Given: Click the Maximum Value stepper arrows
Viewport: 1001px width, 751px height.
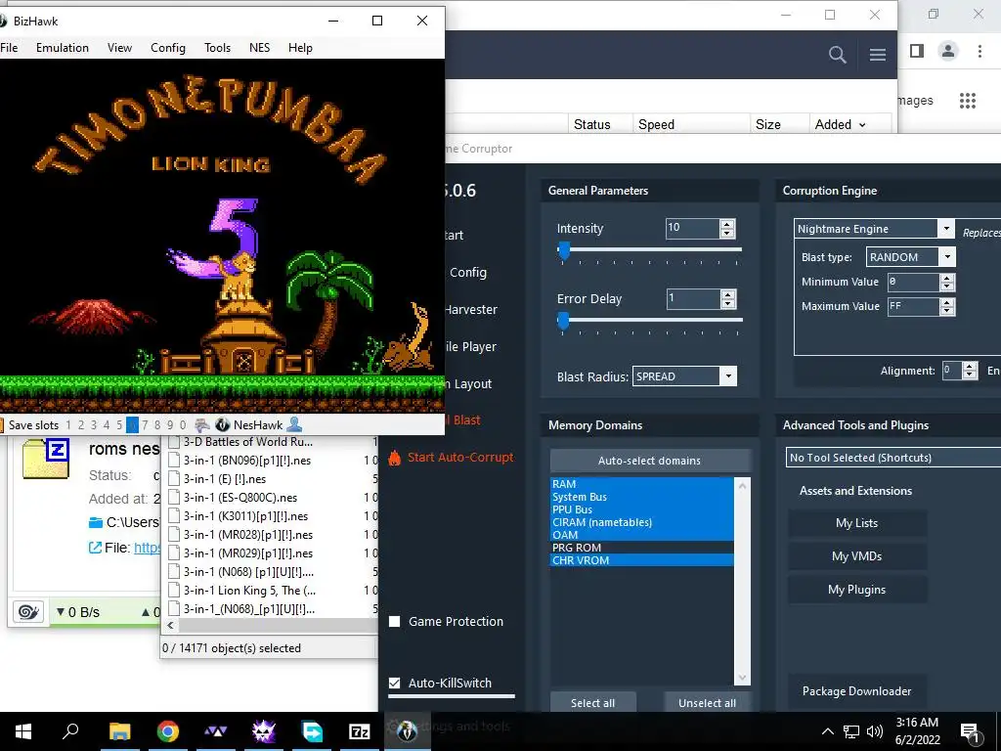Looking at the screenshot, I should click(x=947, y=306).
